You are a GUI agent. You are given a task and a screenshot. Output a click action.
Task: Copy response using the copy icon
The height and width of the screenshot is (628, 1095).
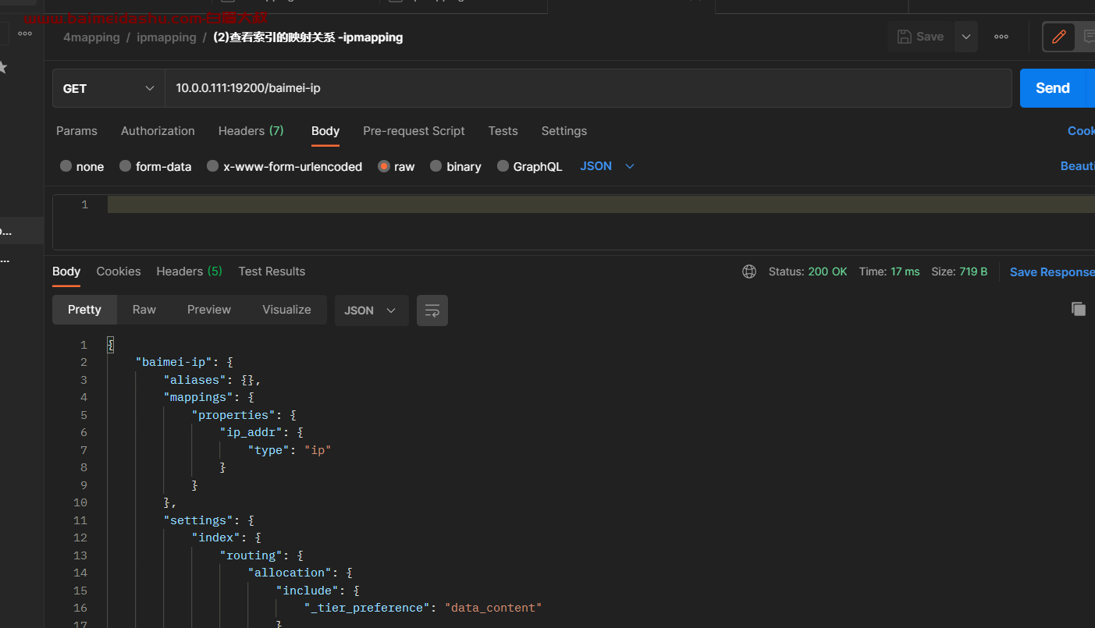point(1079,309)
